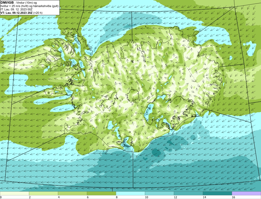Click the 10–12 m/s turquoise legend swatch
Image resolution: width=261 pixels, height=199 pixels.
pos(159,193)
